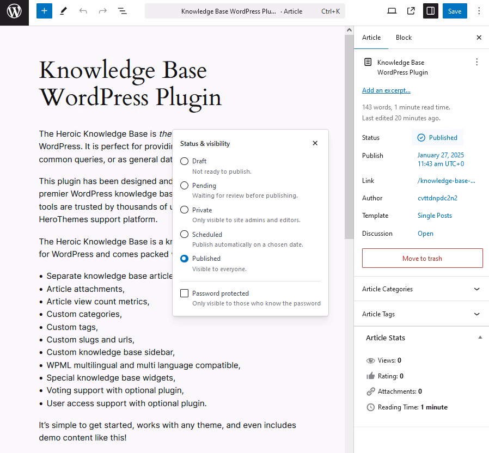
Task: Click the Custom slugs and urls bullet
Action: point(90,340)
